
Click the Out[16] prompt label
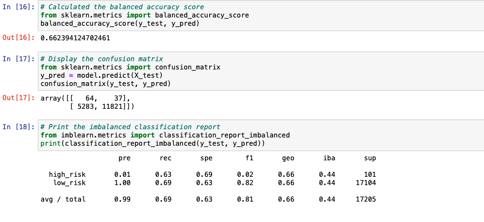click(x=18, y=38)
